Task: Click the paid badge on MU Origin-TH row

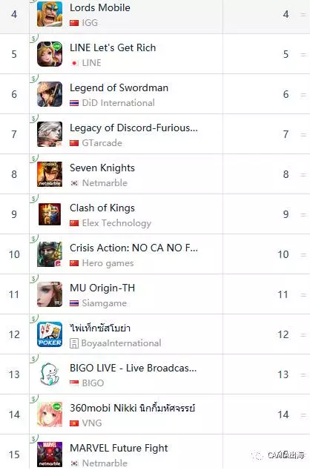Action: (x=33, y=279)
